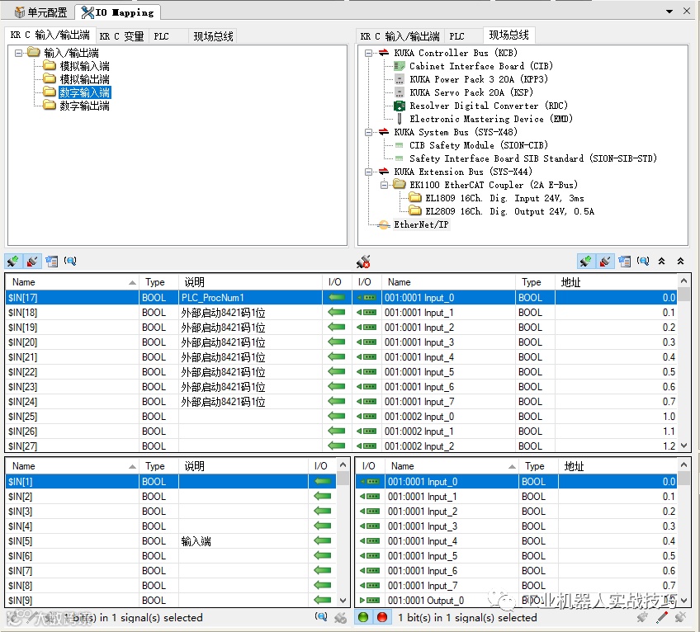Collapse the KUKA System Bus tree node
The width and height of the screenshot is (700, 632).
click(368, 132)
